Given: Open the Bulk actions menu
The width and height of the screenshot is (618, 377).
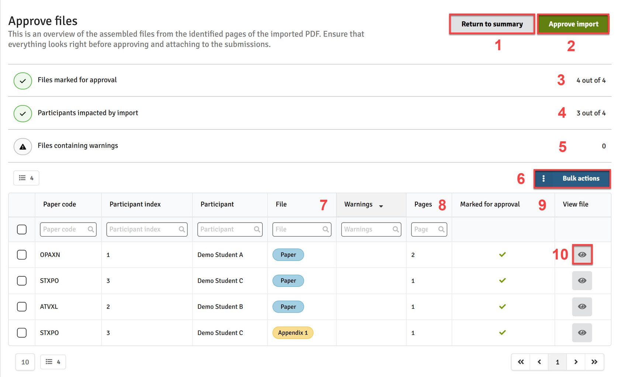Looking at the screenshot, I should tap(572, 179).
